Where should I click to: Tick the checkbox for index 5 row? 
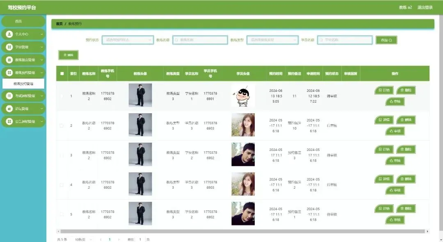(62, 215)
